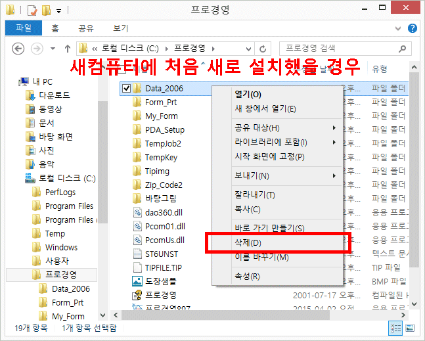Open the 보내기(N) submenu
The image size is (425, 341).
point(286,176)
